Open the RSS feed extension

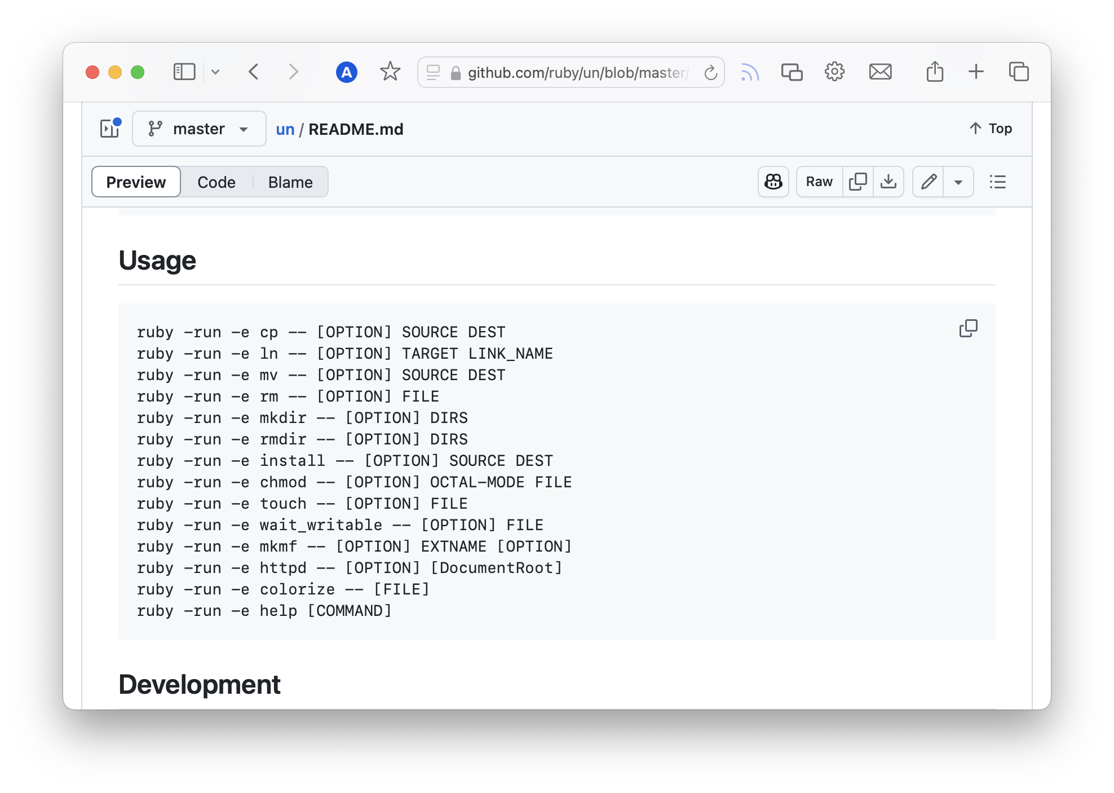750,72
